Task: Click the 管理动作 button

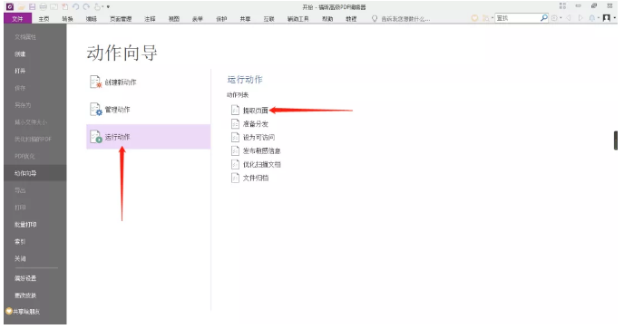Action: click(149, 110)
